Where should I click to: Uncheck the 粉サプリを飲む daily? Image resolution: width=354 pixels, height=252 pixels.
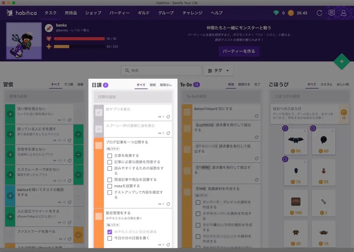point(99,112)
